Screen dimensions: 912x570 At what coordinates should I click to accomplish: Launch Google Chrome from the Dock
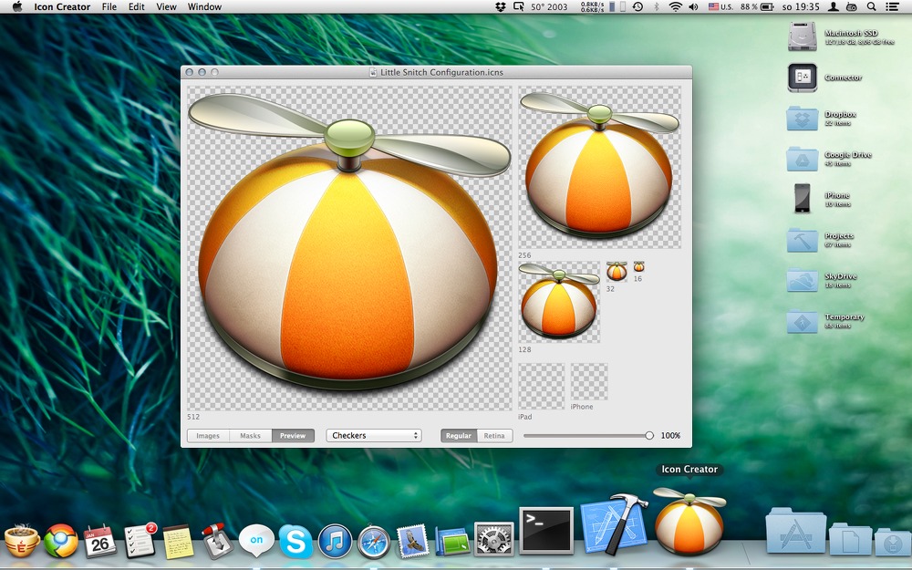tap(60, 541)
